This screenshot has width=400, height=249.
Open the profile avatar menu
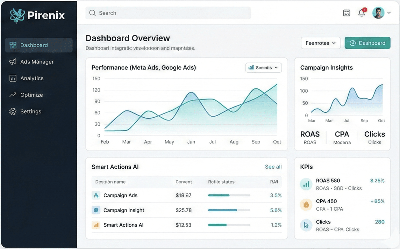[x=378, y=13]
